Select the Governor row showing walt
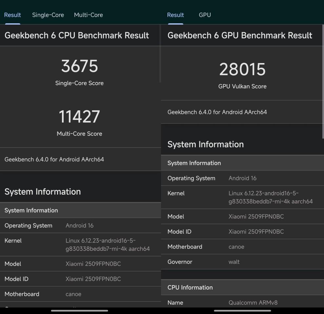The height and width of the screenshot is (314, 324). point(242,262)
